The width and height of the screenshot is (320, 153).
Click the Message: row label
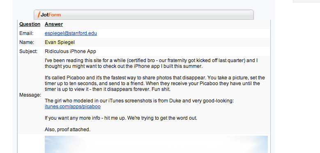pyautogui.click(x=30, y=95)
